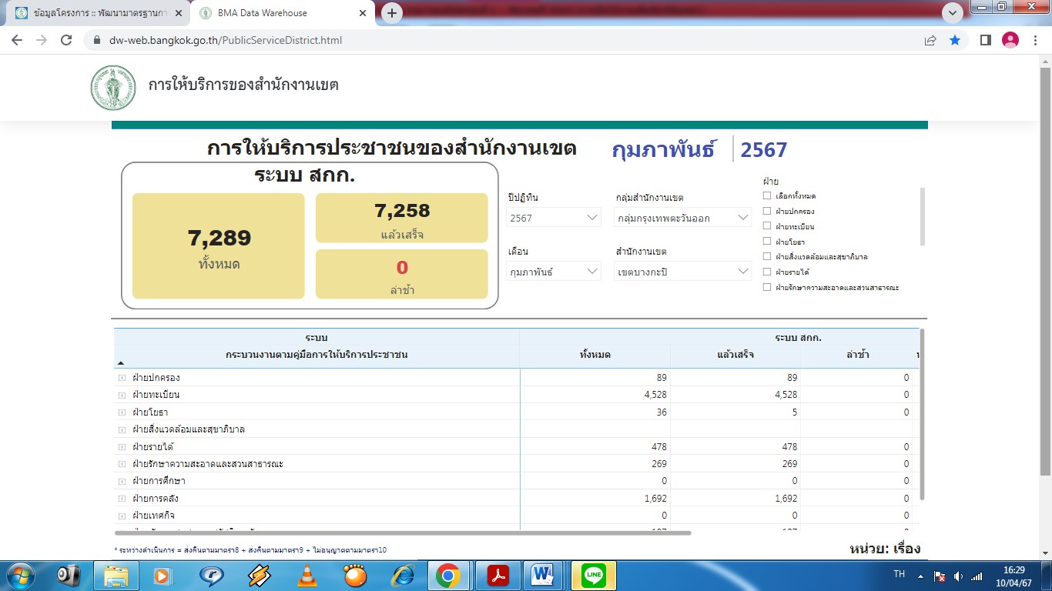The width and height of the screenshot is (1052, 591).
Task: Bookmark this page with the star icon
Action: pos(955,40)
